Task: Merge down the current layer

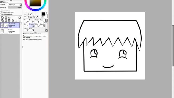Action: (x=6, y=20)
